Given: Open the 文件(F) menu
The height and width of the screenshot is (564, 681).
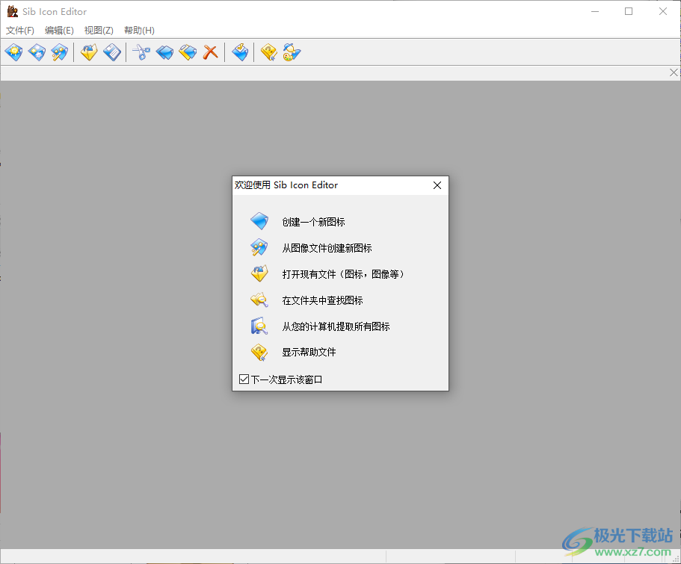Looking at the screenshot, I should pyautogui.click(x=20, y=31).
